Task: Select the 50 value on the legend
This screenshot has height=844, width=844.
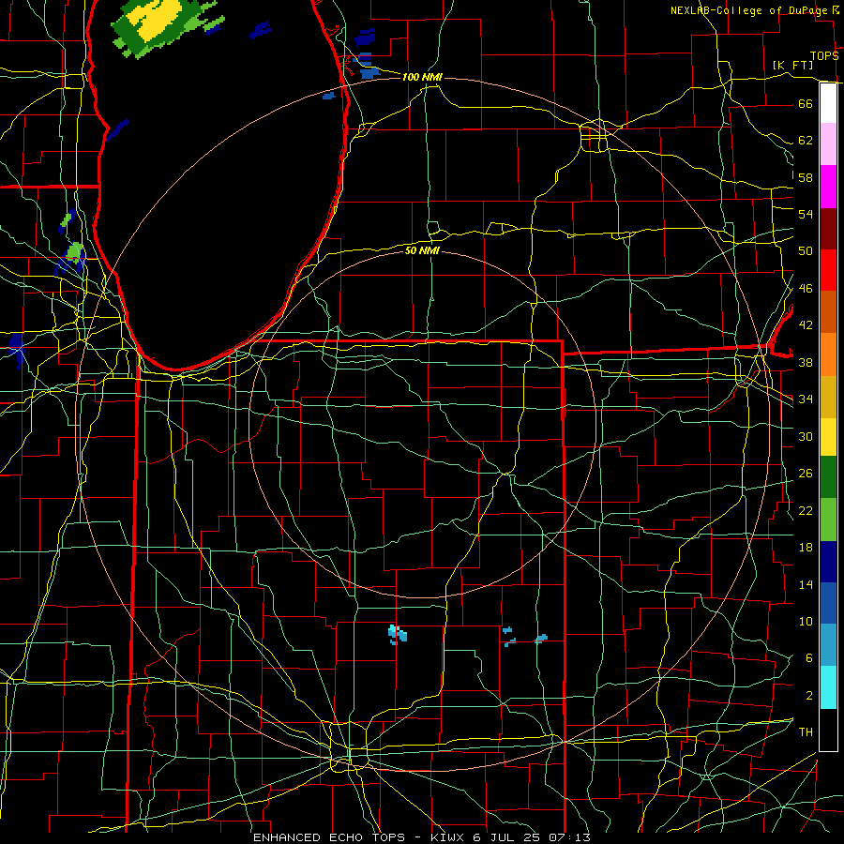Action: coord(806,251)
